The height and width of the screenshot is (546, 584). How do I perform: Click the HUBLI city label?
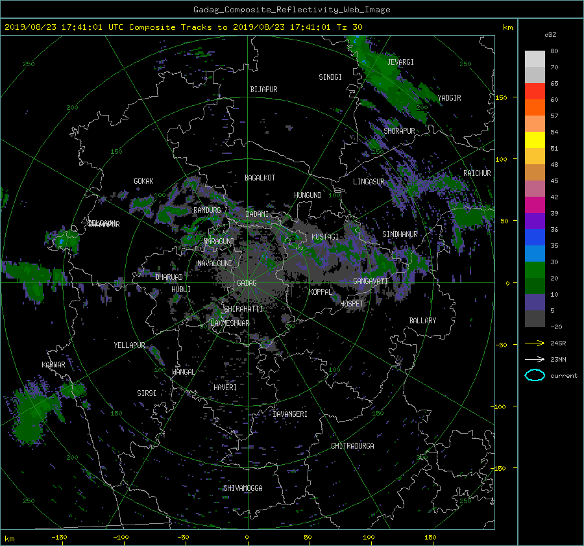[181, 290]
